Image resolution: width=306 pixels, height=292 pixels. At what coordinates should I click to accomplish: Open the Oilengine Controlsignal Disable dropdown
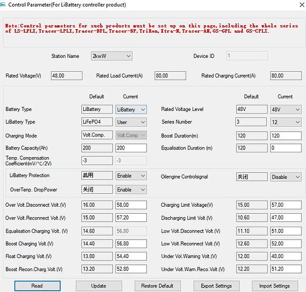[286, 177]
